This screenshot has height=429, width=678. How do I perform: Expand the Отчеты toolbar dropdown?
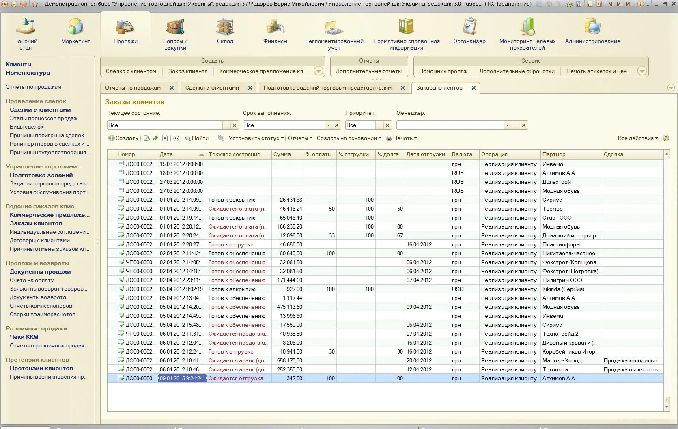pos(300,138)
